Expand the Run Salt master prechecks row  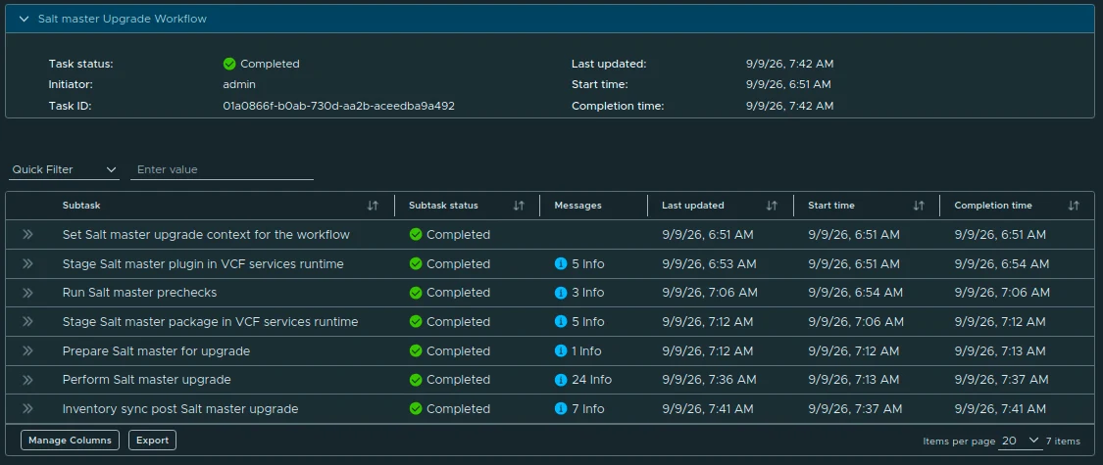pyautogui.click(x=28, y=292)
